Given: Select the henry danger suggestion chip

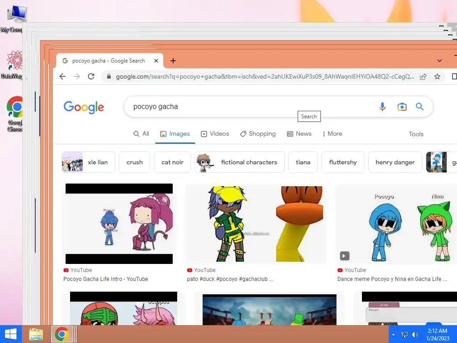Looking at the screenshot, I should [395, 162].
